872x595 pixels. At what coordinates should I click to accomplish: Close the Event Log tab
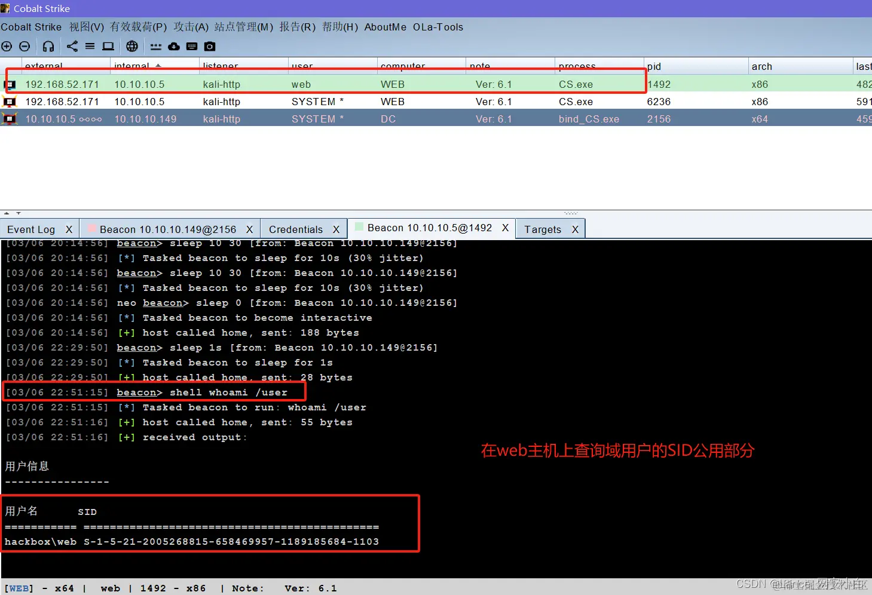pyautogui.click(x=69, y=229)
